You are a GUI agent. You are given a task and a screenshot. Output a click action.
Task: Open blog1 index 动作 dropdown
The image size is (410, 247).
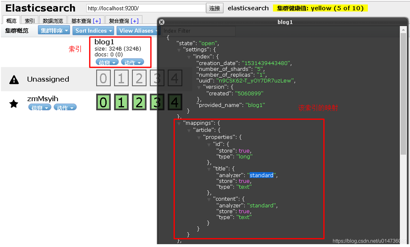(x=133, y=63)
